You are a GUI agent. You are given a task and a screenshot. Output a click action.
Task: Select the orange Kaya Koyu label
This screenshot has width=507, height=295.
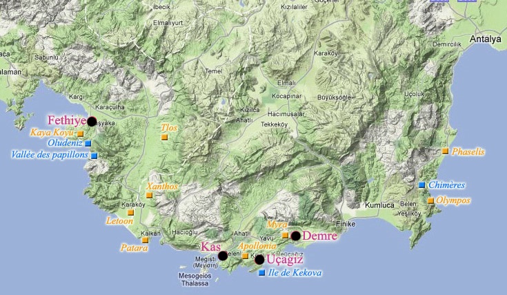(x=52, y=133)
